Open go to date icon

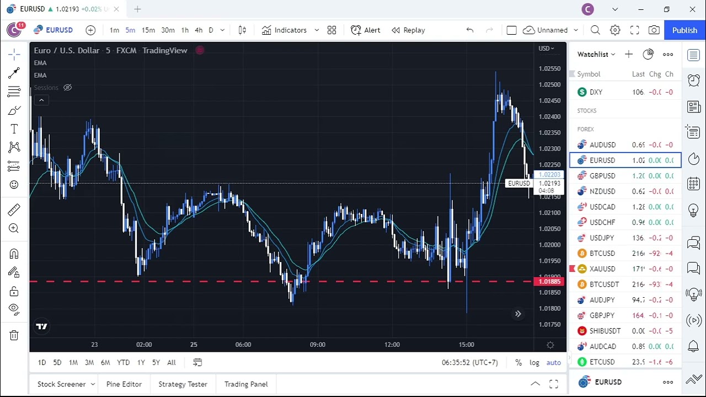(x=197, y=362)
